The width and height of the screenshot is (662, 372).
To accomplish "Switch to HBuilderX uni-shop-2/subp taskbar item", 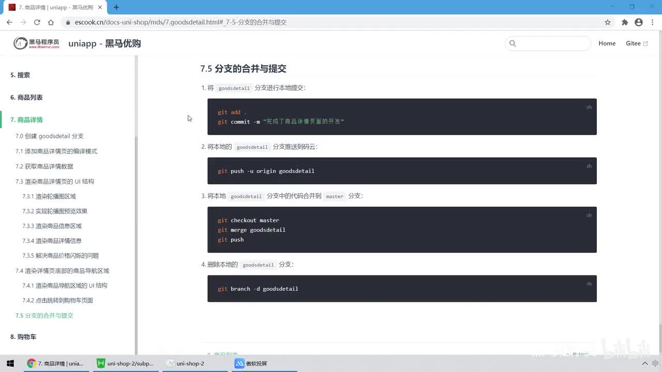I will point(126,363).
